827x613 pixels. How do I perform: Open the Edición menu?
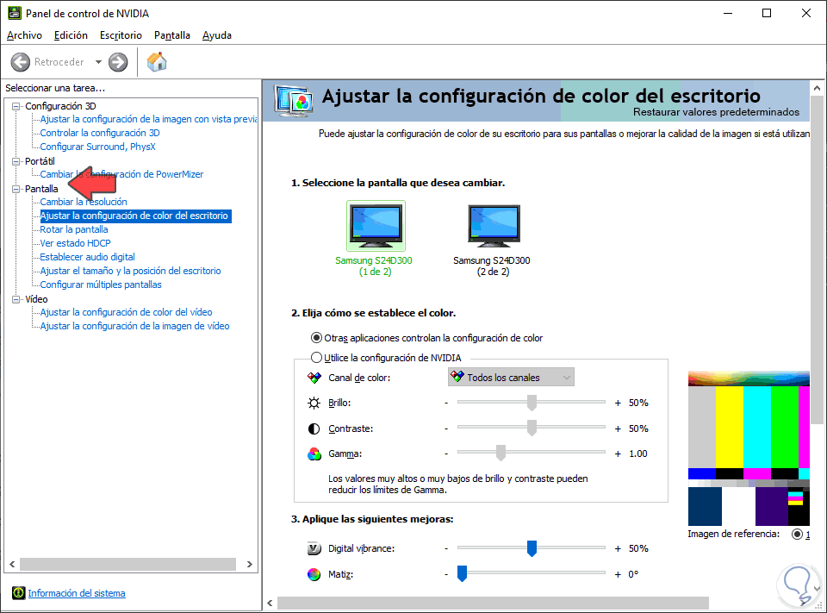71,35
